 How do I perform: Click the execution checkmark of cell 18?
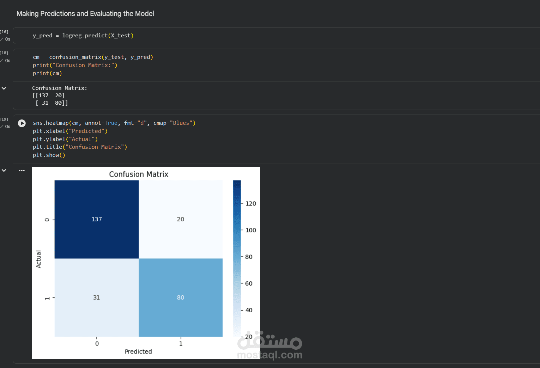[x=2, y=61]
